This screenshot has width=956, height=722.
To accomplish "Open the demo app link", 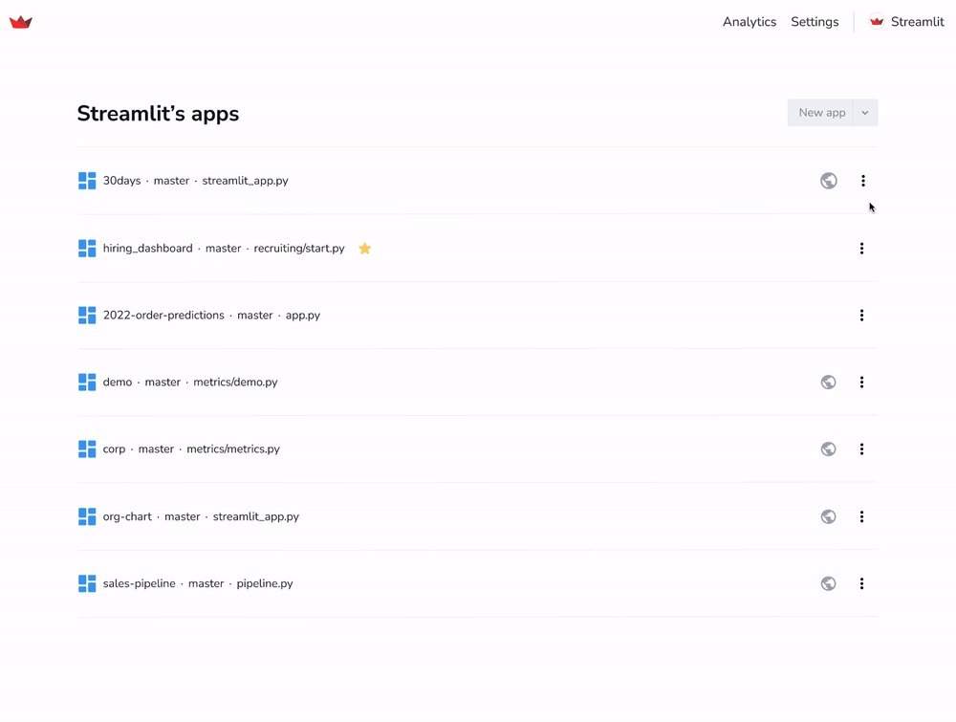I will [x=118, y=383].
